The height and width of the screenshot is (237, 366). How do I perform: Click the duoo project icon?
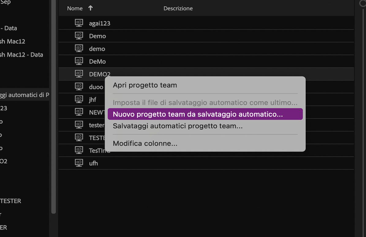click(x=79, y=87)
